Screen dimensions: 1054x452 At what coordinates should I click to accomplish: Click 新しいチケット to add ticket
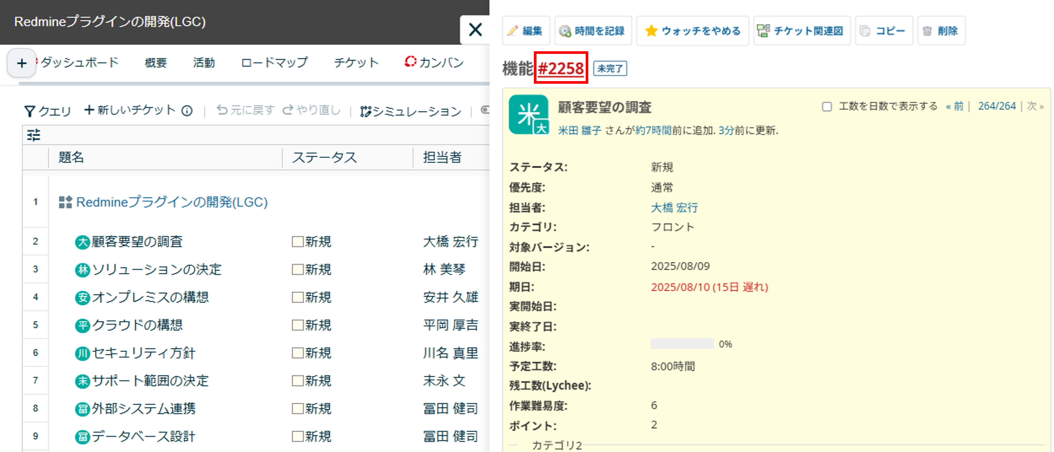coord(130,110)
